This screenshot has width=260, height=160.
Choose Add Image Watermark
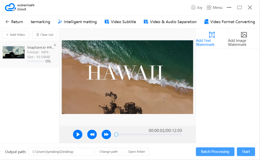[243, 39]
